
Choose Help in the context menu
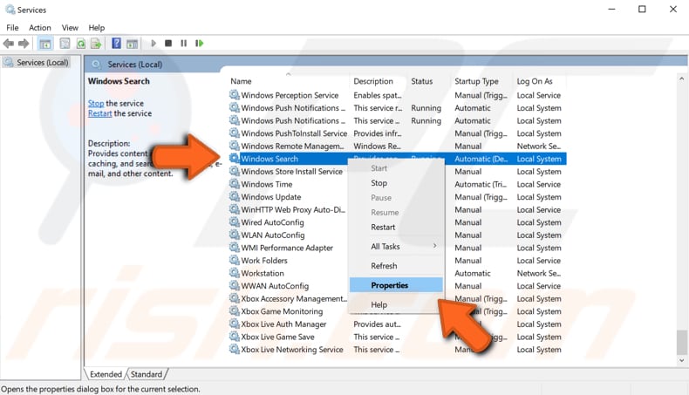pyautogui.click(x=379, y=304)
